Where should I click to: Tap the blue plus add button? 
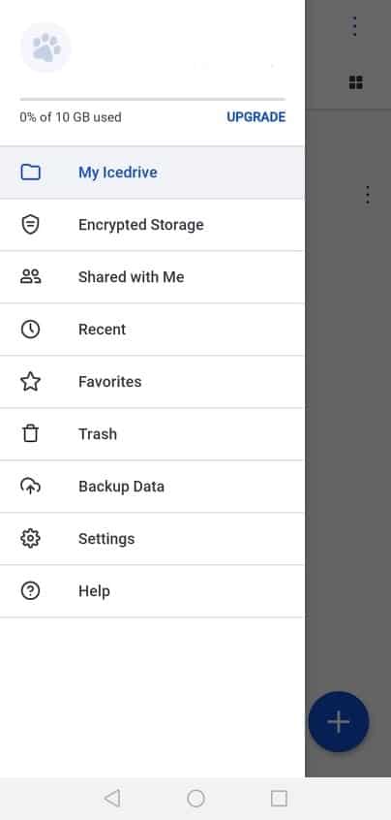coord(339,722)
